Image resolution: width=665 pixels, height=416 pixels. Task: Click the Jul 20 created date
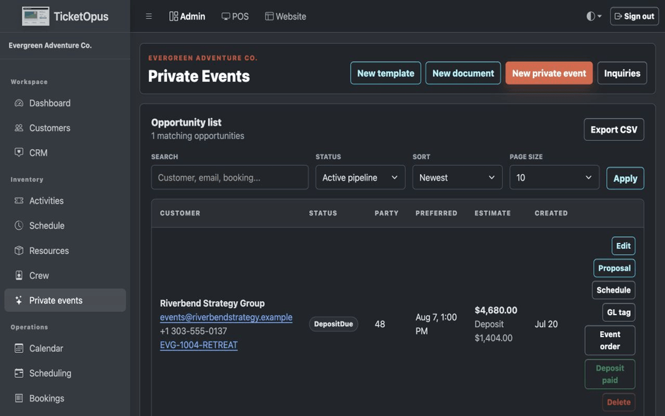546,324
